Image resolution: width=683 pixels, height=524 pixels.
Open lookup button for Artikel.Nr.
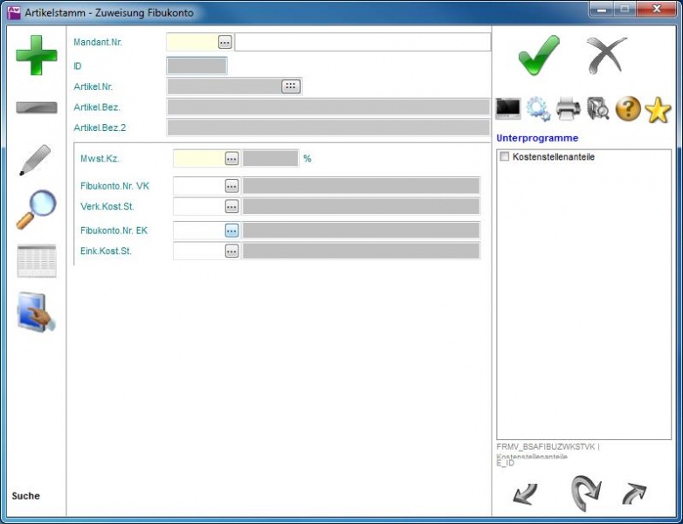pos(291,86)
